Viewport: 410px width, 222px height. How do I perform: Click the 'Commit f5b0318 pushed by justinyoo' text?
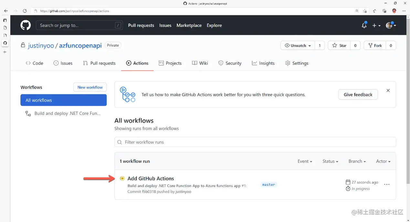tap(159, 192)
